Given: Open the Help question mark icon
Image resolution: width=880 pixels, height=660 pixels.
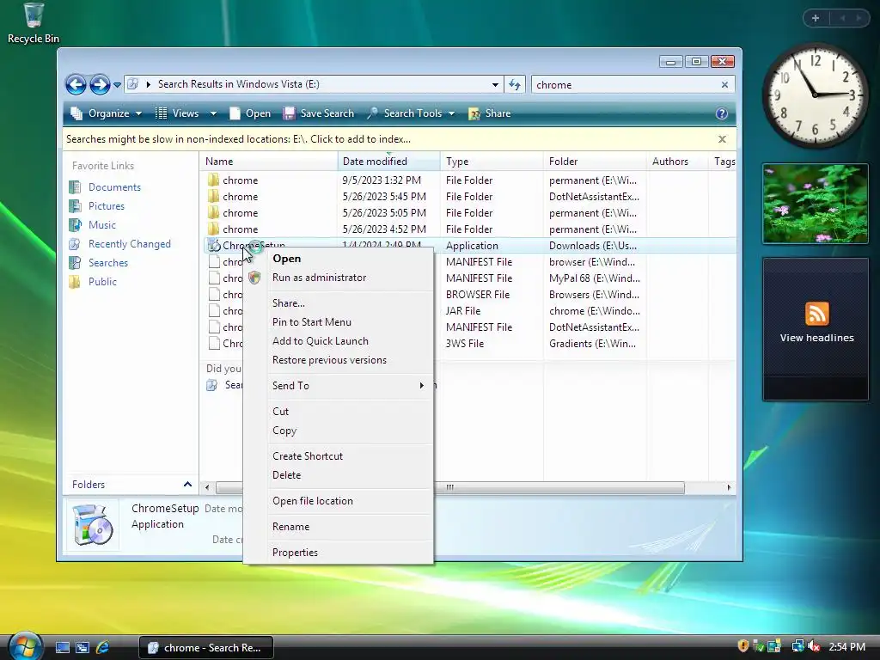Looking at the screenshot, I should coord(722,113).
